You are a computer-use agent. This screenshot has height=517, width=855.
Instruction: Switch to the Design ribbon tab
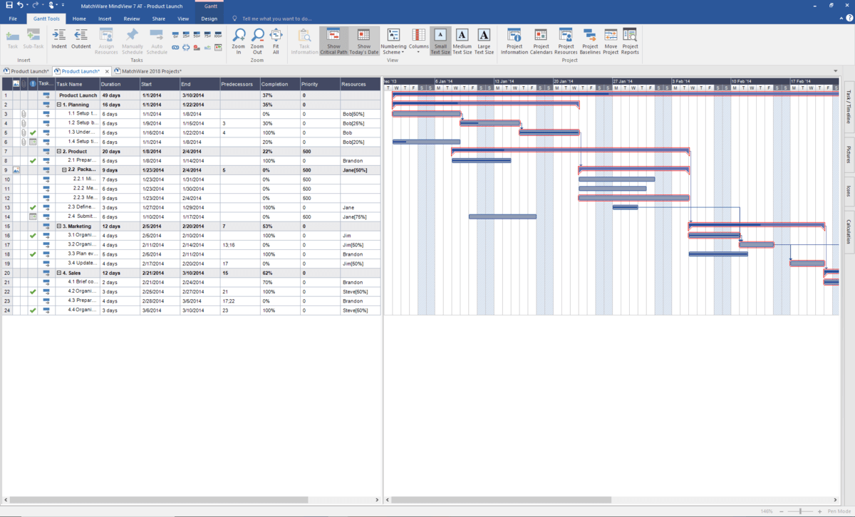click(209, 19)
